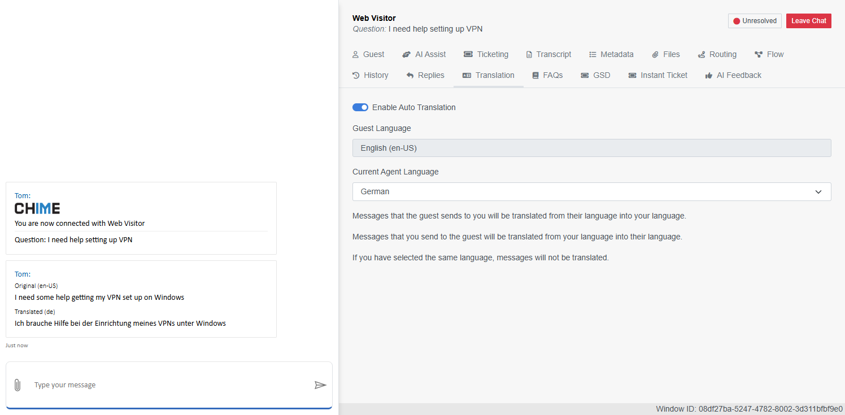Switch to the Transcript tab
Image resolution: width=845 pixels, height=415 pixels.
click(548, 55)
